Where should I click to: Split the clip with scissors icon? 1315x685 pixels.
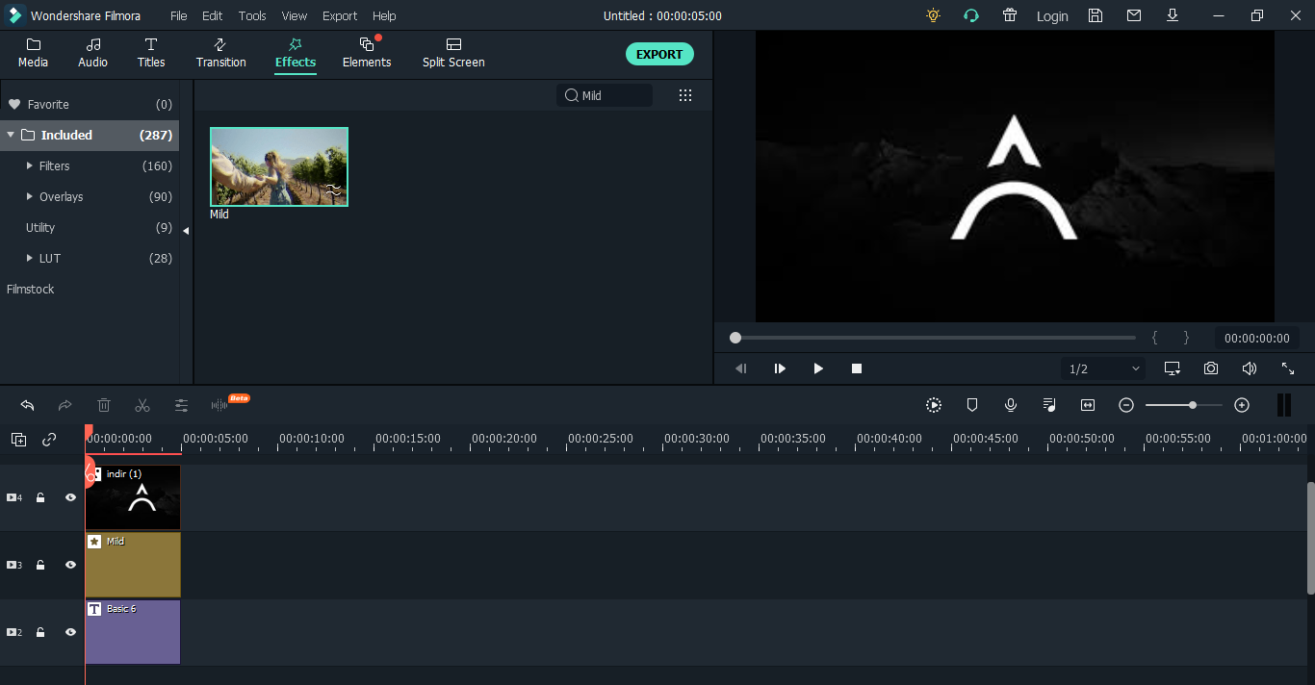point(142,405)
